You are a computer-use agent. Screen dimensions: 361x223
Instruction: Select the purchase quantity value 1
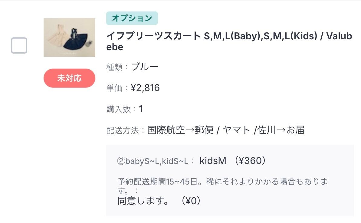(141, 109)
